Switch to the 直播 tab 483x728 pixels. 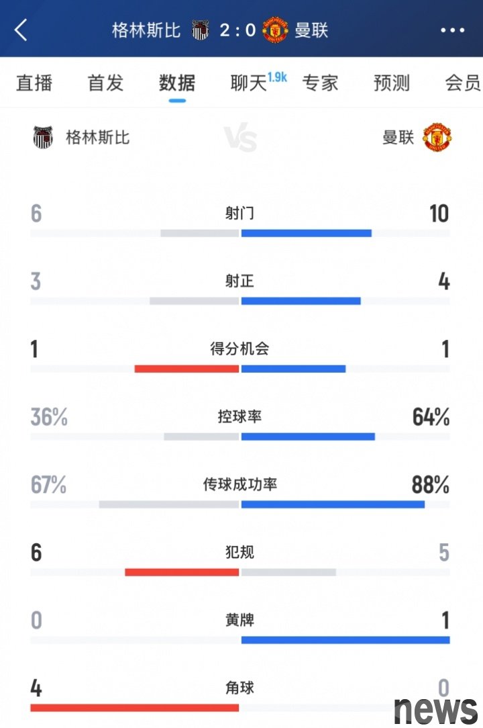(x=34, y=83)
